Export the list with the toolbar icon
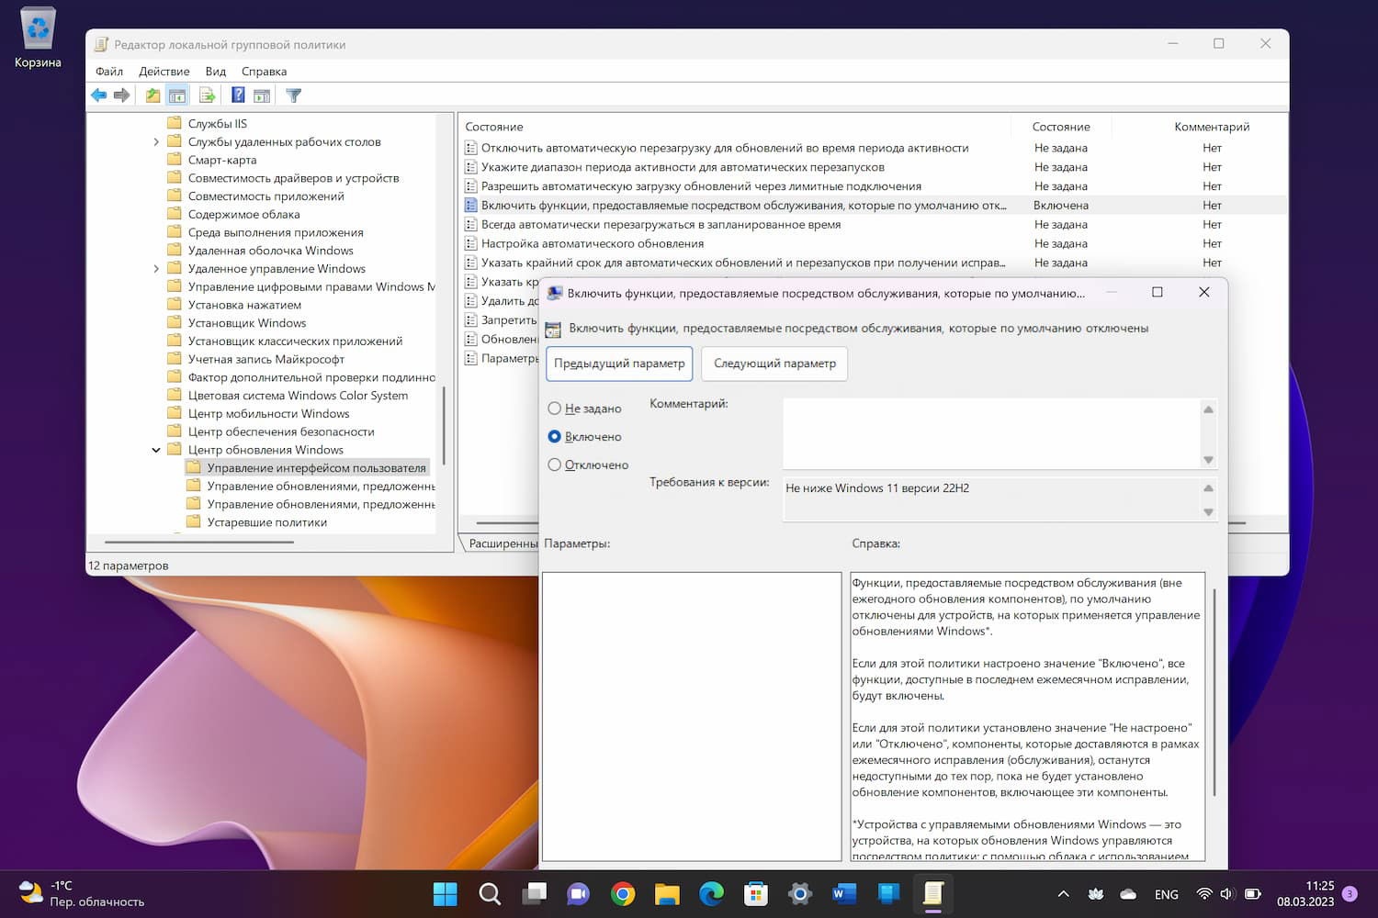1378x918 pixels. tap(207, 95)
